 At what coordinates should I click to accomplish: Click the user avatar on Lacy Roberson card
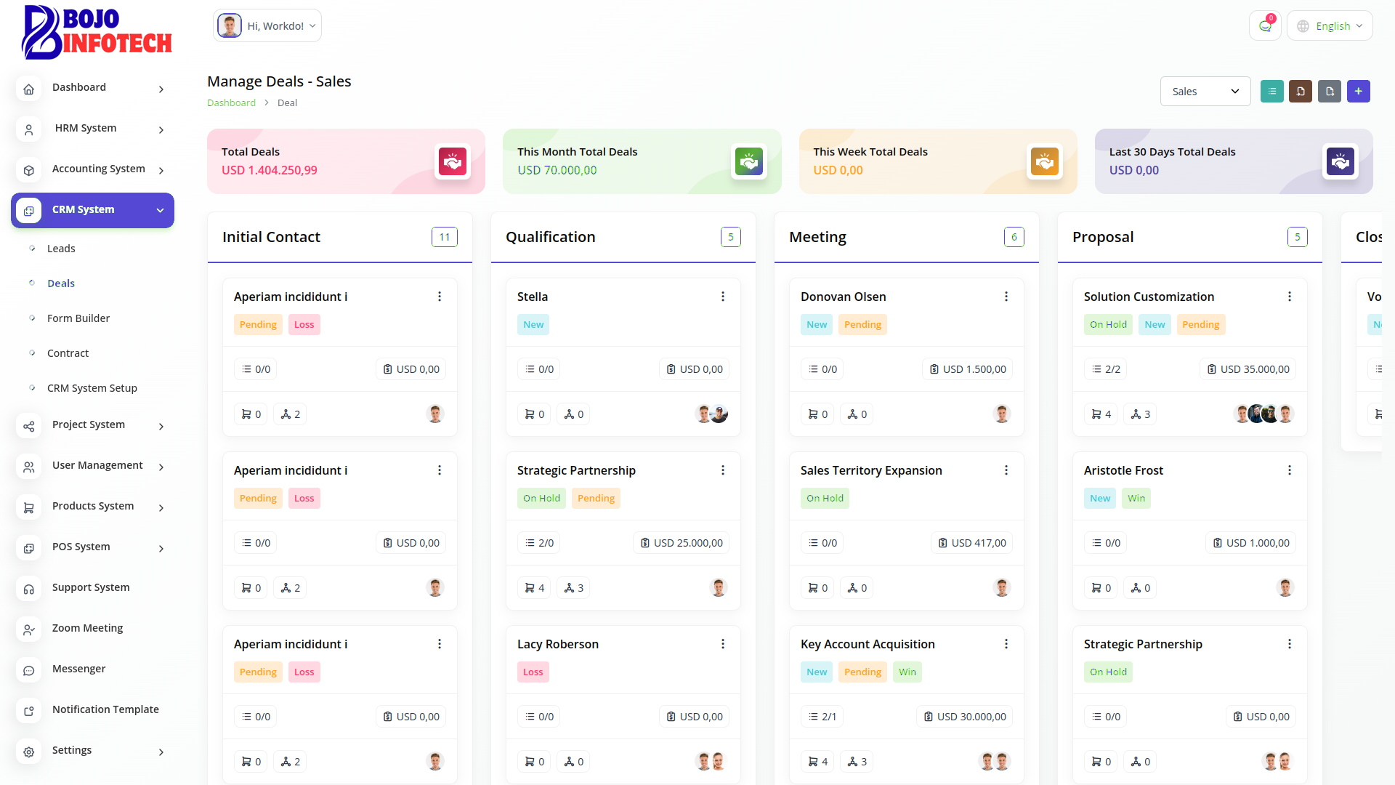click(x=703, y=762)
